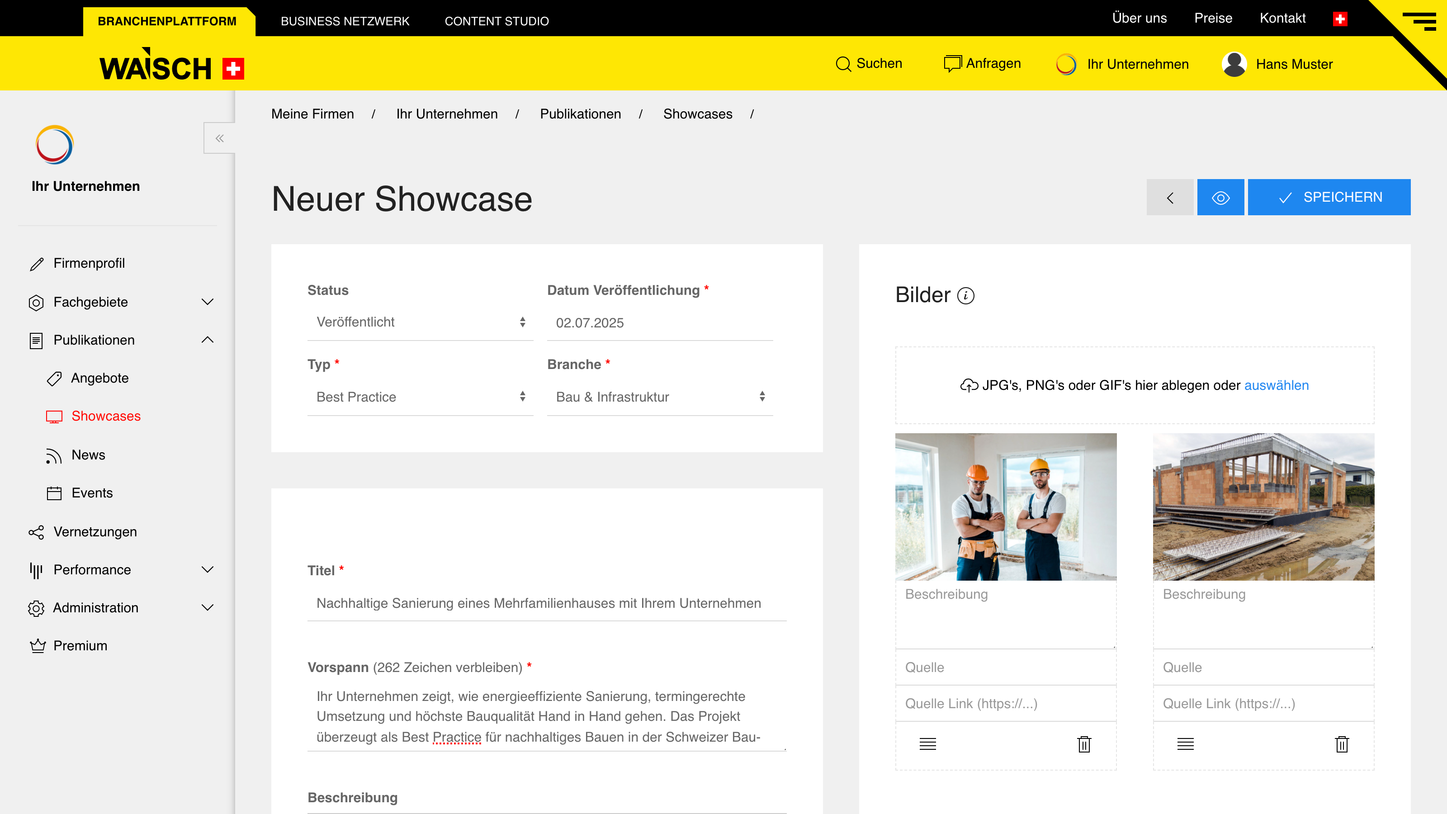This screenshot has height=814, width=1447.
Task: Switch to CONTENT STUDIO tab
Action: pyautogui.click(x=497, y=21)
